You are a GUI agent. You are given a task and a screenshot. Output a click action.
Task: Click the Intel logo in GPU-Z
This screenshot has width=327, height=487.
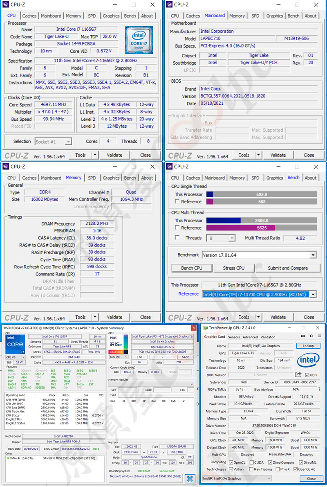click(x=308, y=360)
